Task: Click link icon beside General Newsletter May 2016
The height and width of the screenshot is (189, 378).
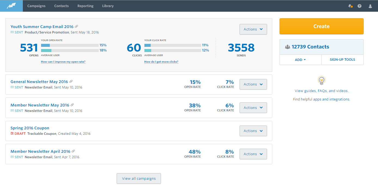Action: tap(71, 81)
